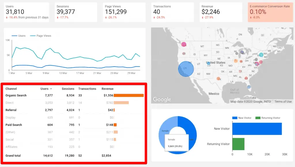
Task: Select the Organic Search row in the table
Action: 16,95
